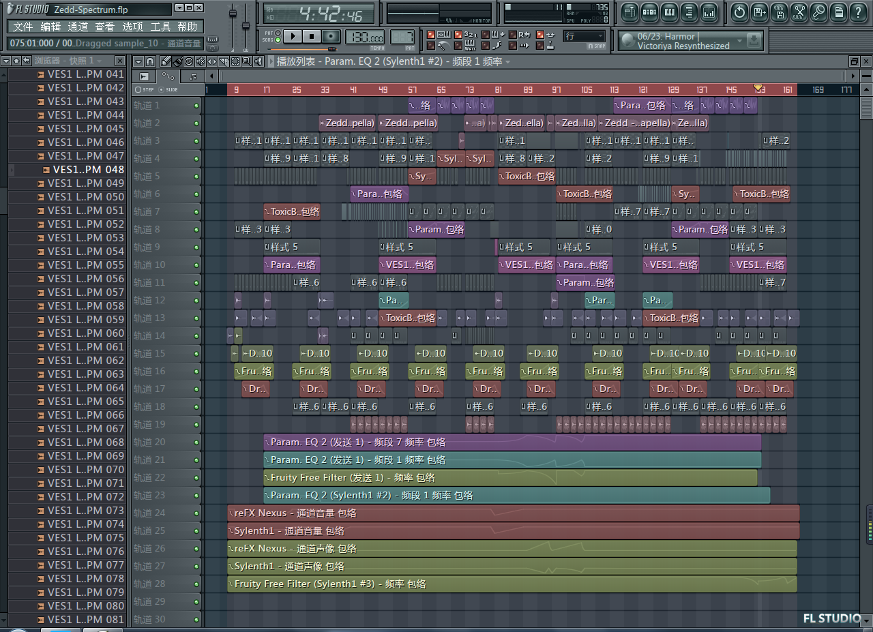Select the Slice tool in playlist toolbar
The height and width of the screenshot is (632, 873).
(224, 61)
